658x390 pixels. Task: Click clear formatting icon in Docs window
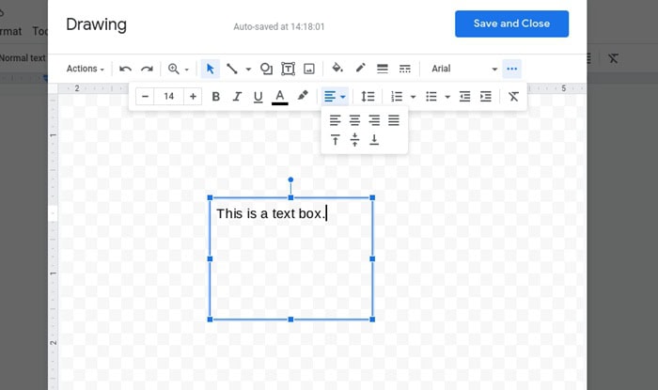click(x=613, y=58)
